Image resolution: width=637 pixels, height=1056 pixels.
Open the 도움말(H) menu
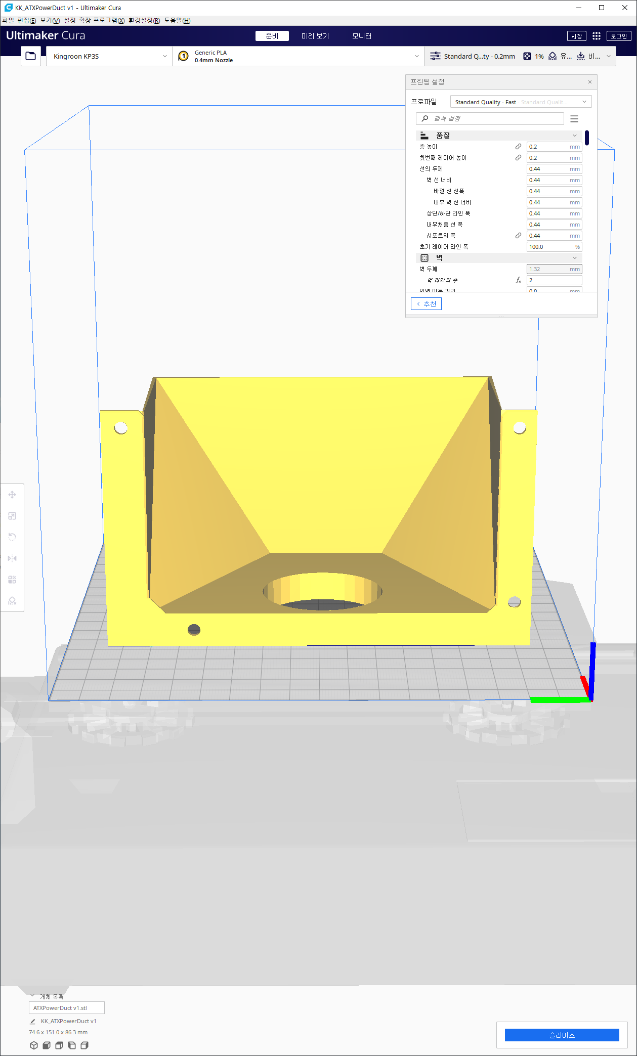pyautogui.click(x=177, y=20)
